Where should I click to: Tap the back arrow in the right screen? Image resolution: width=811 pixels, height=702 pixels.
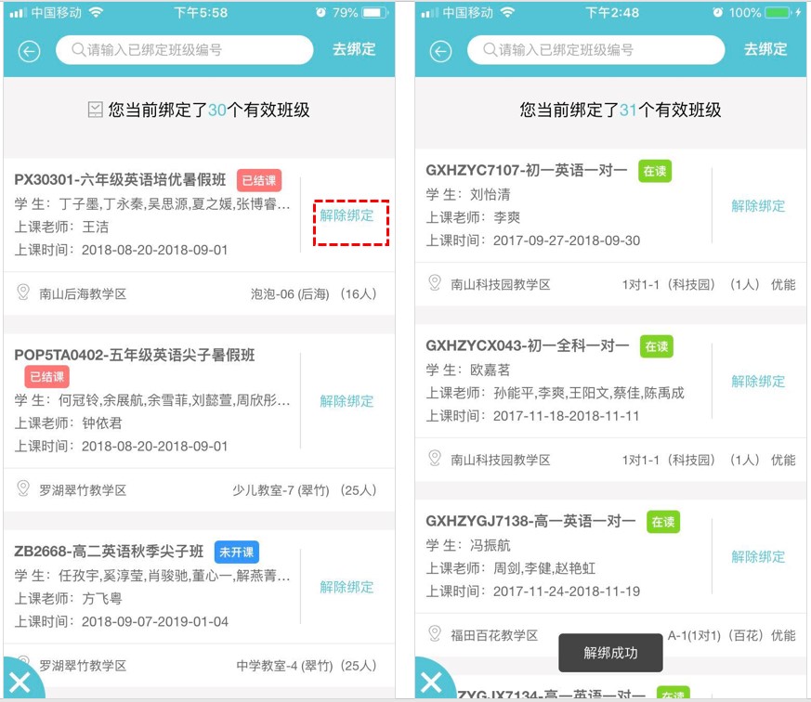coord(440,51)
